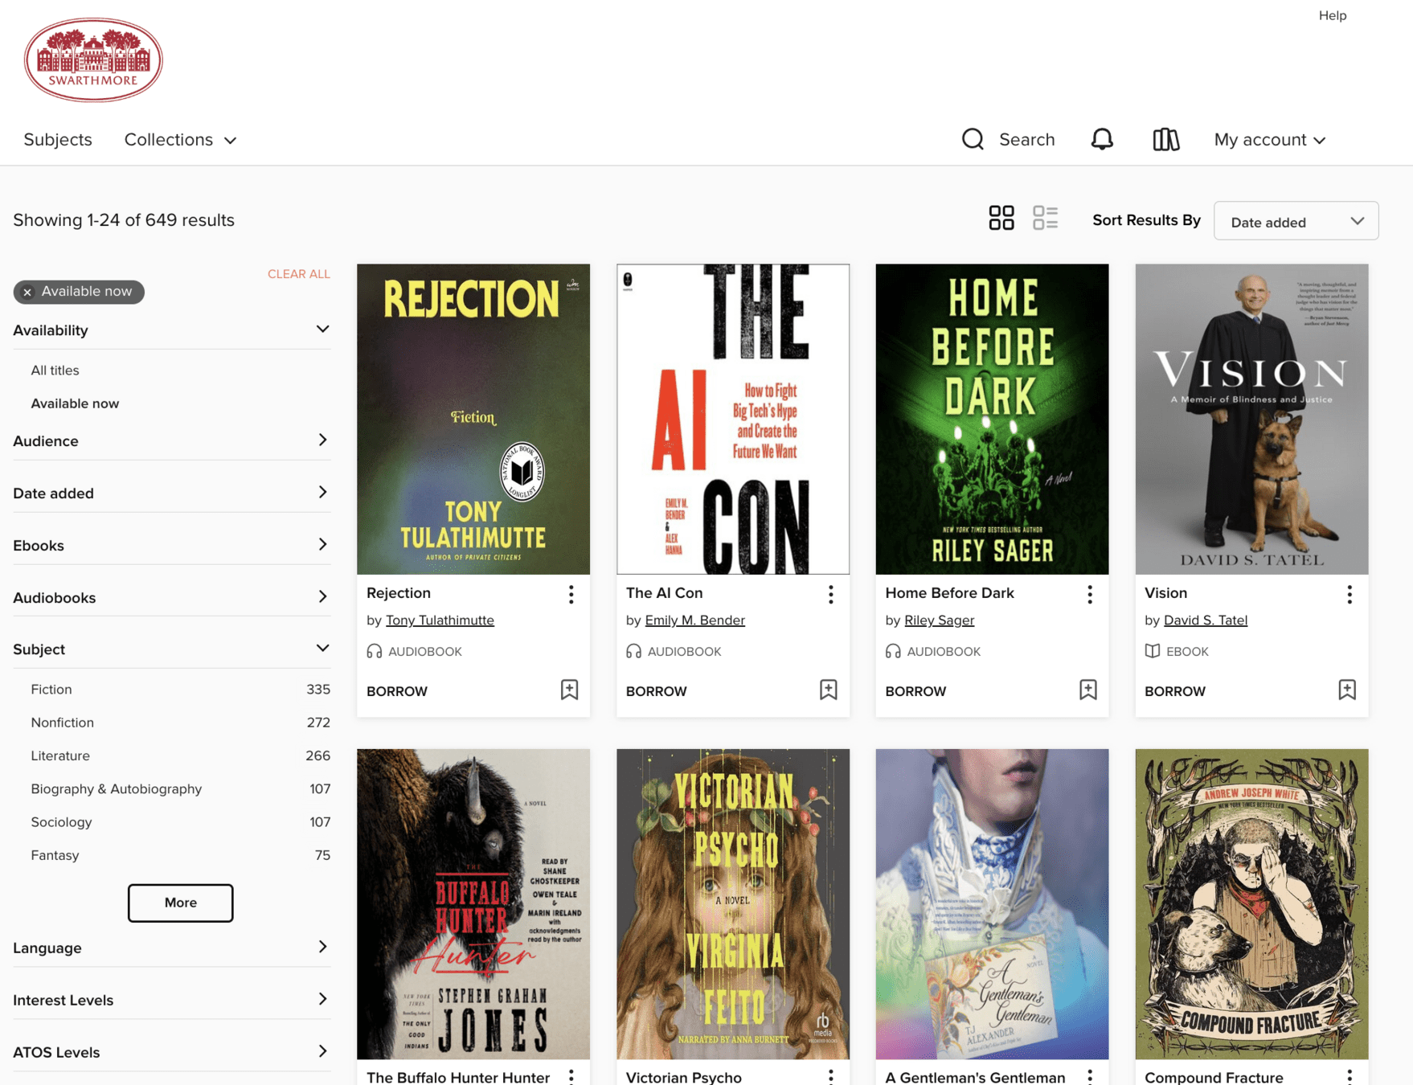Bookmark Rejection to wish list
Image resolution: width=1413 pixels, height=1085 pixels.
(569, 690)
